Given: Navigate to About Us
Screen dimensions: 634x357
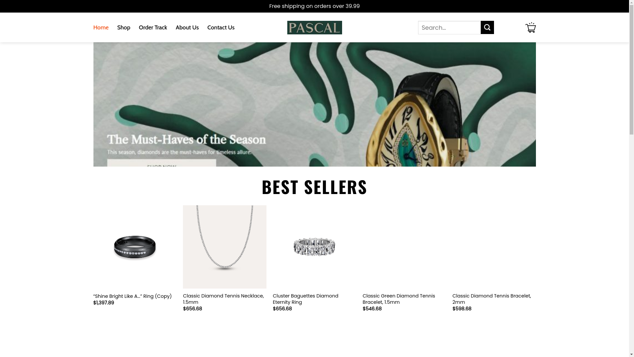Looking at the screenshot, I should 187,27.
